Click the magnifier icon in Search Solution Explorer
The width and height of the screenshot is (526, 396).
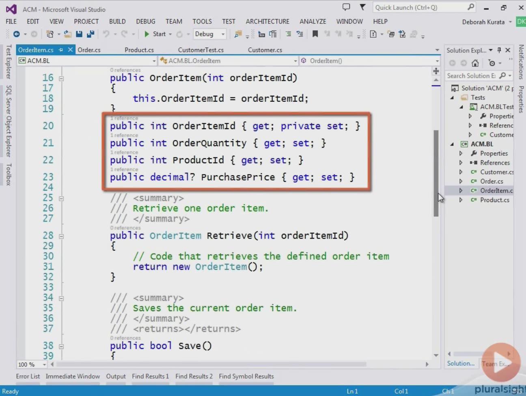(502, 75)
